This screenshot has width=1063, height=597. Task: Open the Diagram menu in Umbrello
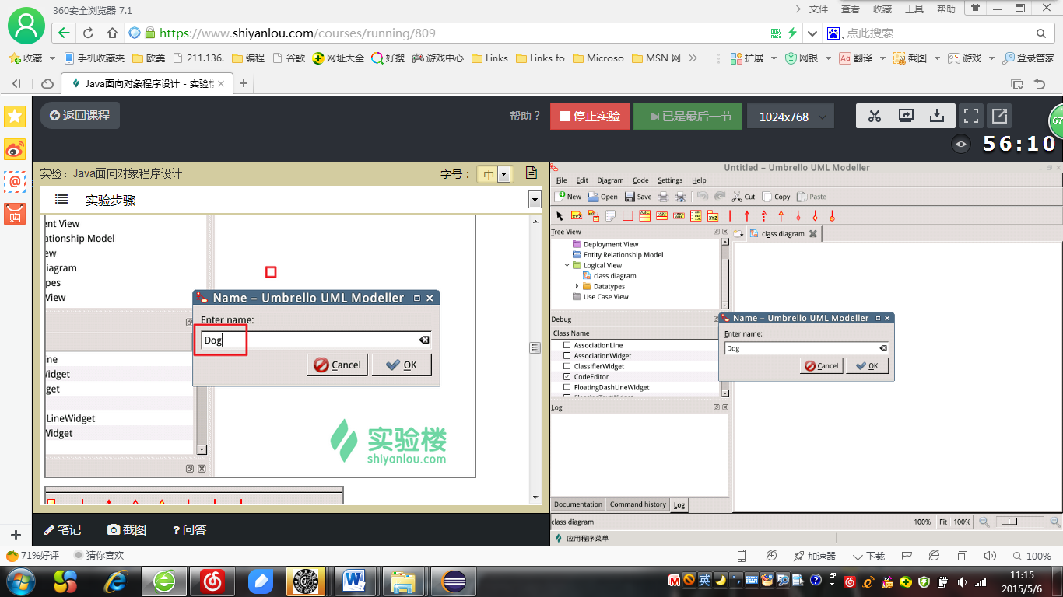click(x=610, y=180)
